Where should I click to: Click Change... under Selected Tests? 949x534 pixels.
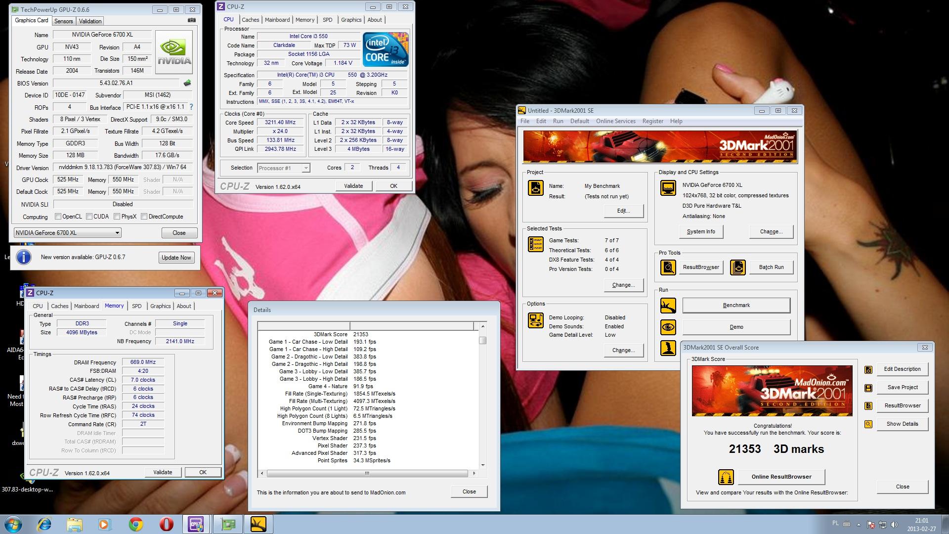click(624, 285)
